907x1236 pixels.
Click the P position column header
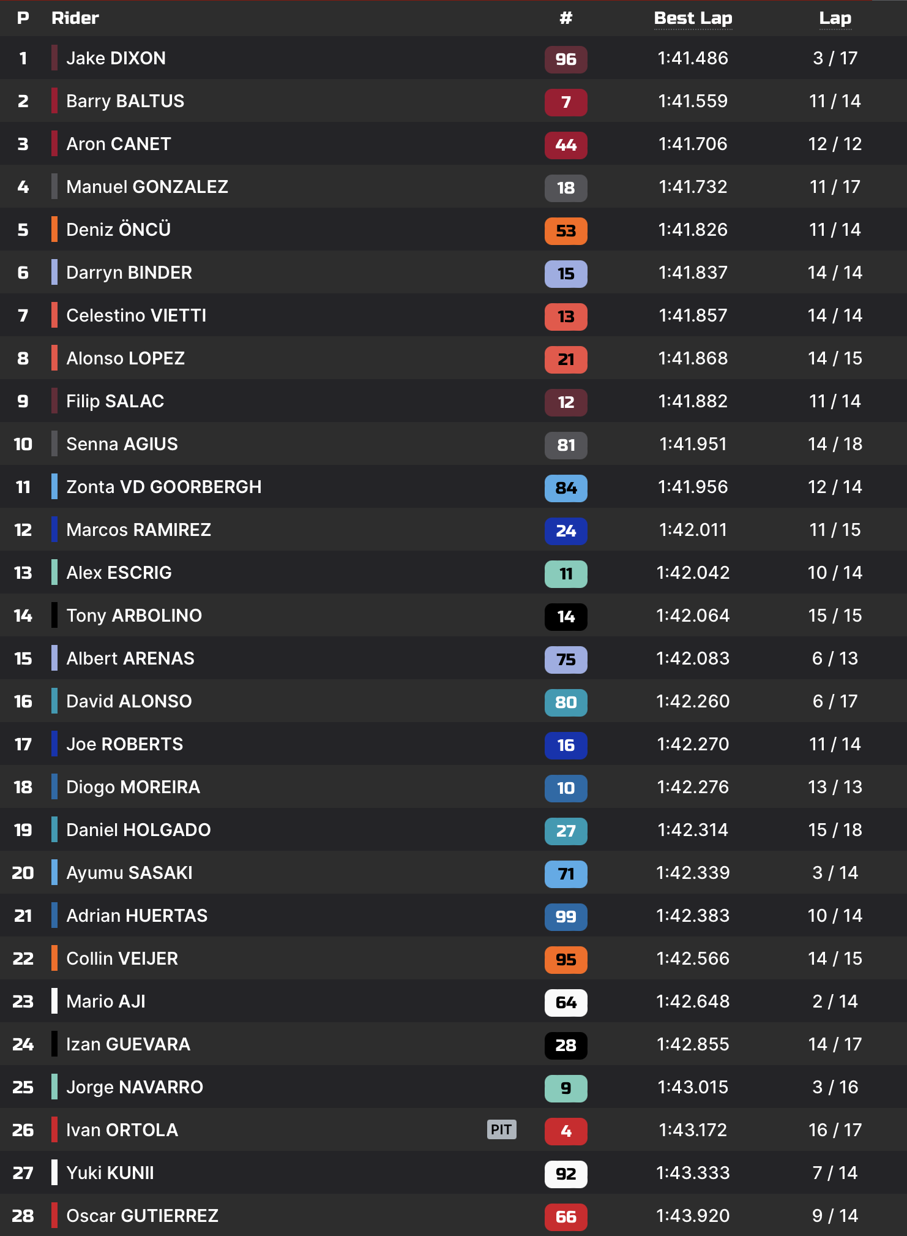[23, 18]
